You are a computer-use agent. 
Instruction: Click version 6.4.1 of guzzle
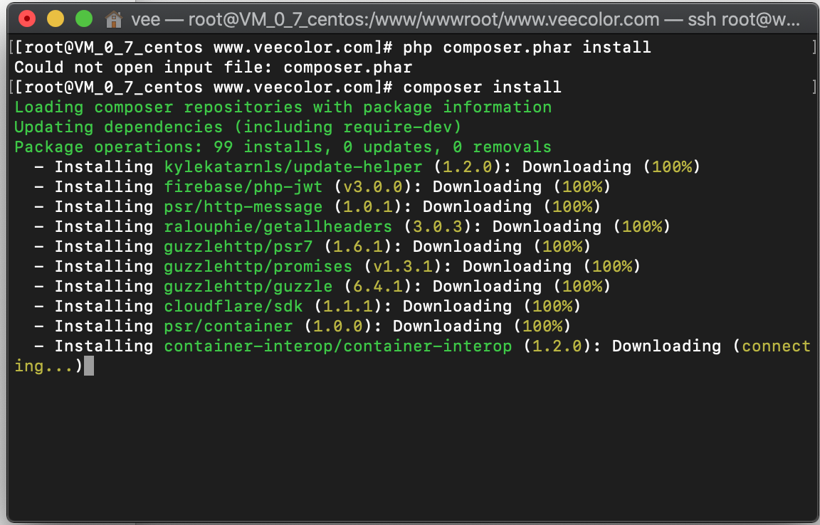coord(378,286)
